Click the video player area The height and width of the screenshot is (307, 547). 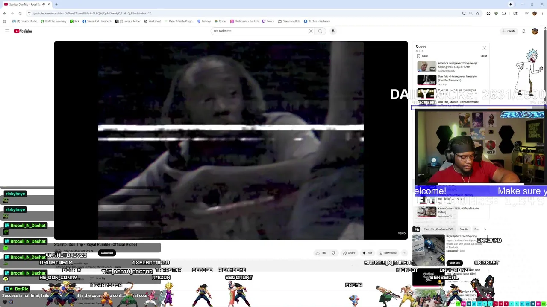pyautogui.click(x=231, y=140)
